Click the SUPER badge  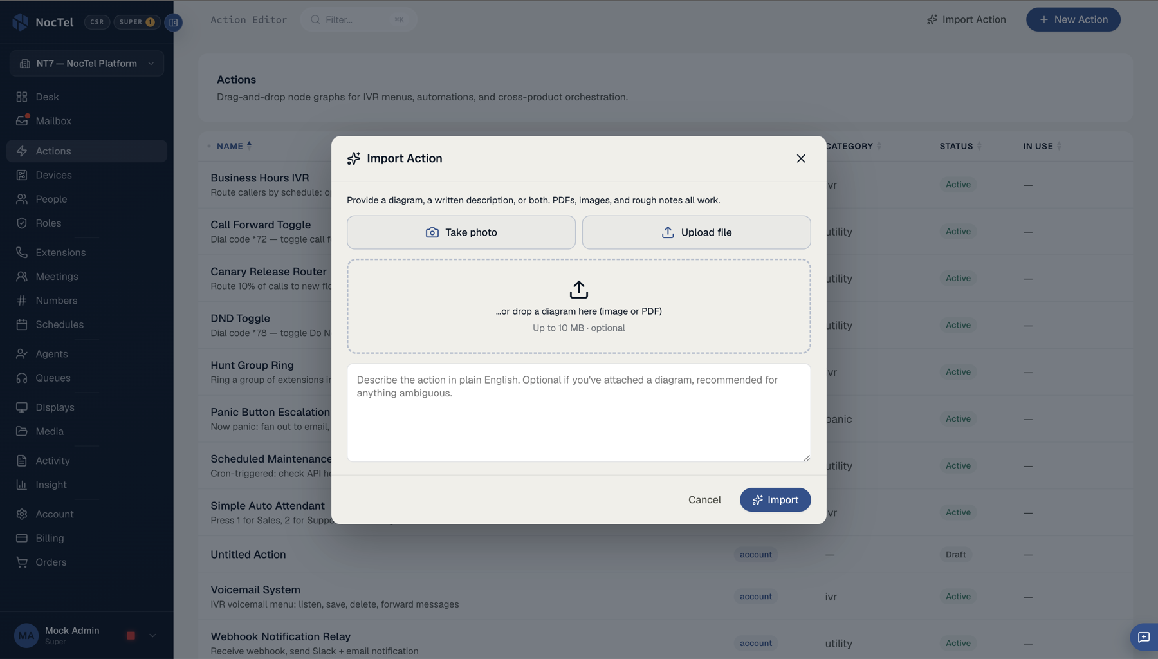tap(137, 22)
